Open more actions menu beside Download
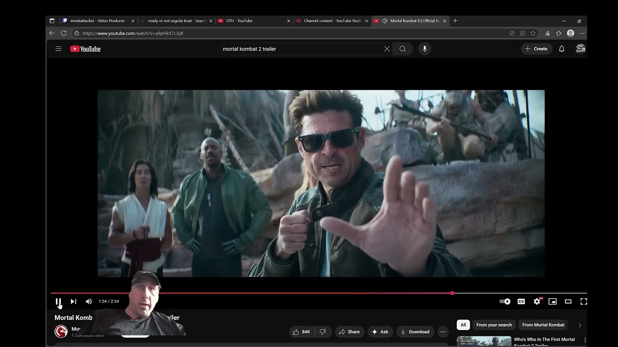 point(443,332)
